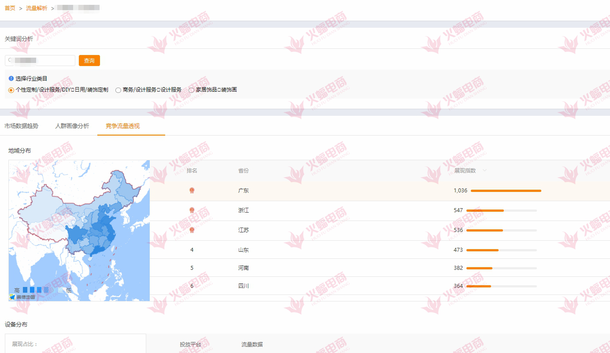Select the 广东 province cell
This screenshot has width=610, height=353.
pos(244,191)
